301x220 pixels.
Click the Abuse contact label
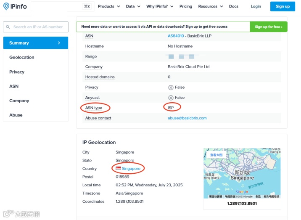coord(98,118)
